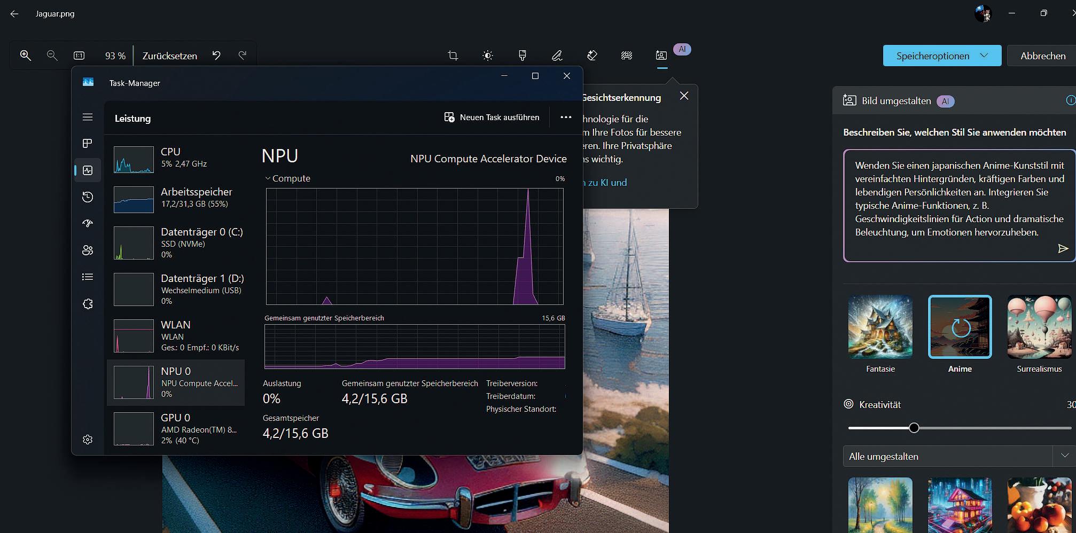Pick the fruit still life style thumbnail
This screenshot has width=1076, height=533.
click(1040, 505)
